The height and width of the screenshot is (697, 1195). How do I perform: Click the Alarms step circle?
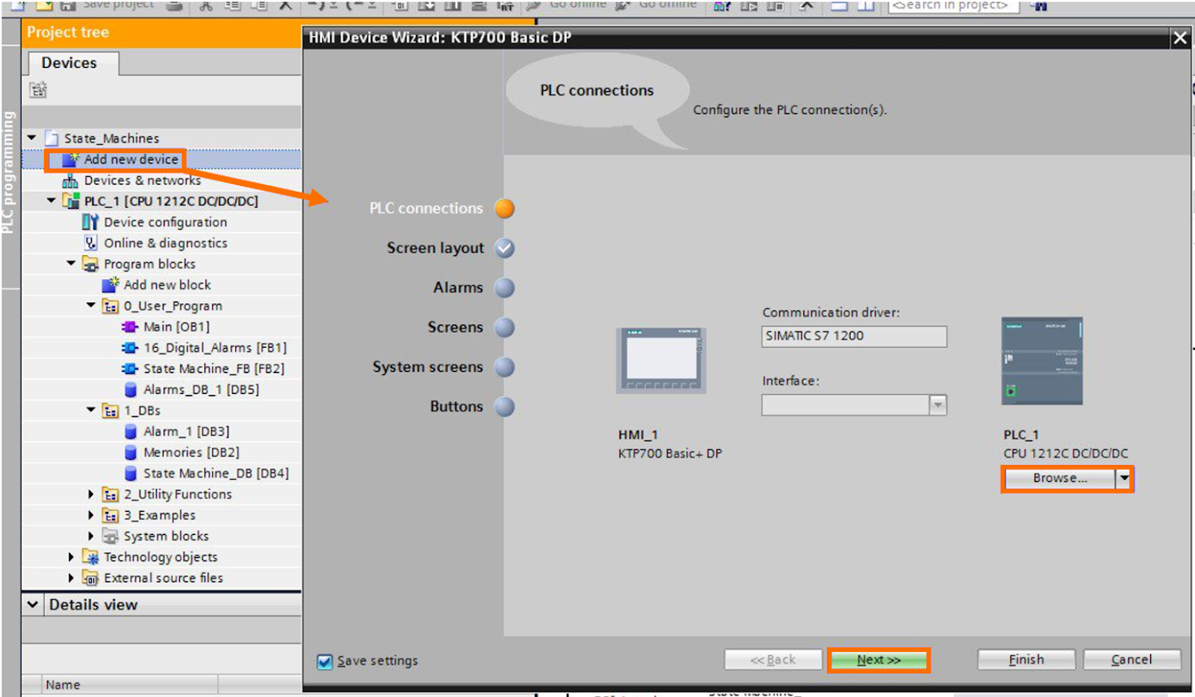coord(505,287)
